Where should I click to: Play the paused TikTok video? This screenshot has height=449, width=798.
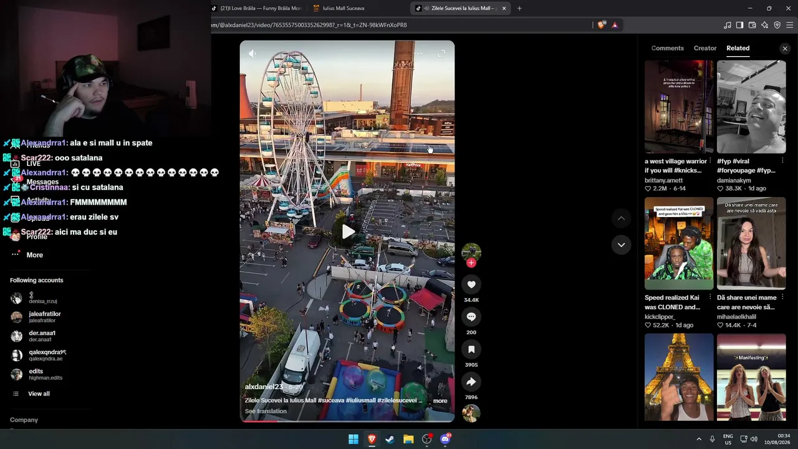point(348,232)
